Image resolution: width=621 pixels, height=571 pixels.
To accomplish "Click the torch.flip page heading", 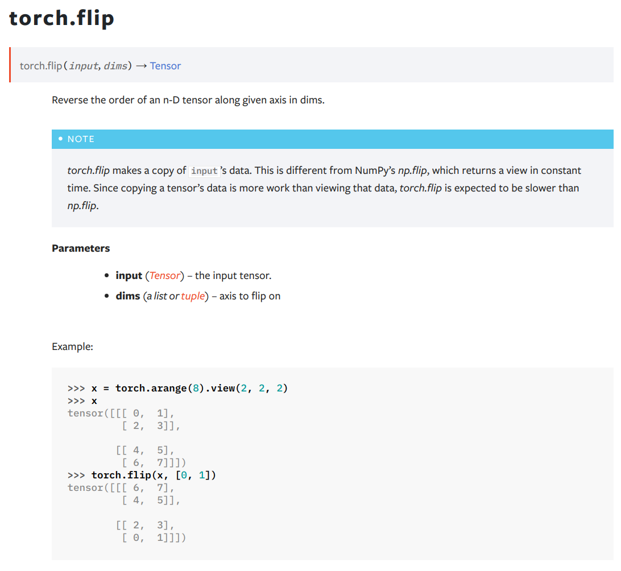I will [61, 18].
